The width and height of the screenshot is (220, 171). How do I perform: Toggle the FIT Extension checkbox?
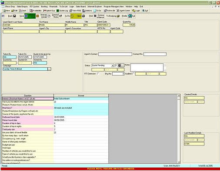(x=98, y=74)
